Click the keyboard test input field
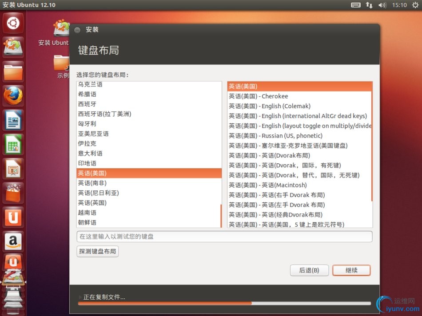 coord(224,237)
